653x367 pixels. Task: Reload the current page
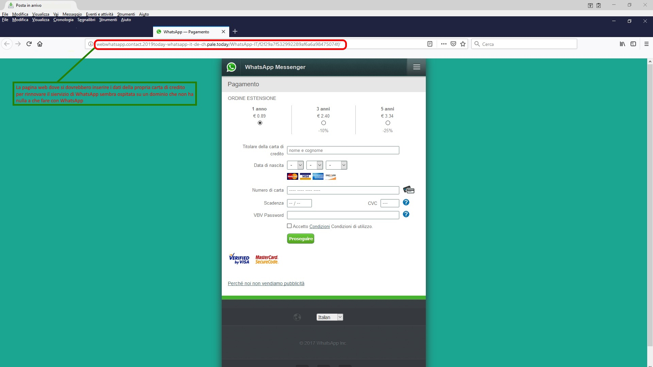29,44
